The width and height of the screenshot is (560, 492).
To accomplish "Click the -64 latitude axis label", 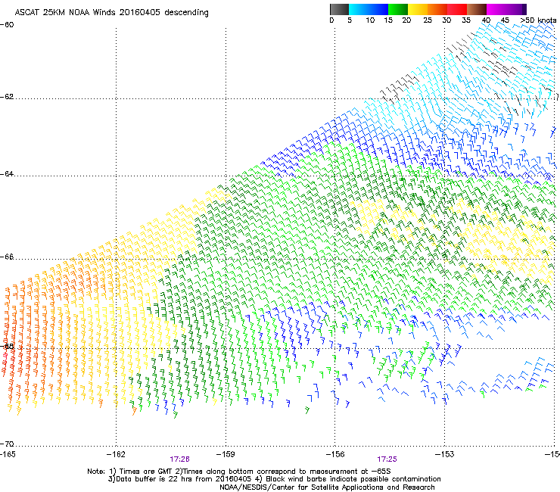I will coord(7,174).
